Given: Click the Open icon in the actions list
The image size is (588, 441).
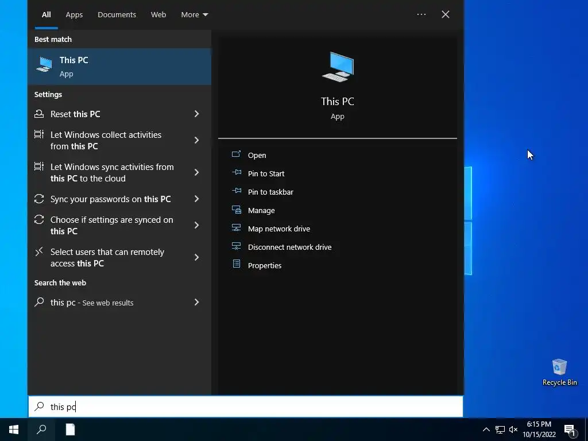Looking at the screenshot, I should [236, 154].
